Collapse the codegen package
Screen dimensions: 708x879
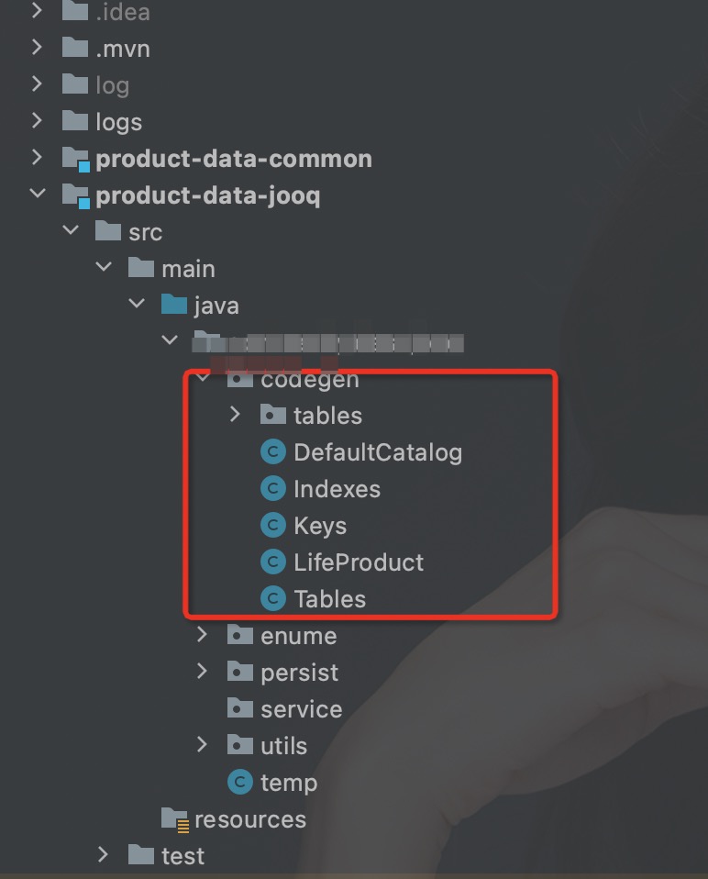pos(203,378)
